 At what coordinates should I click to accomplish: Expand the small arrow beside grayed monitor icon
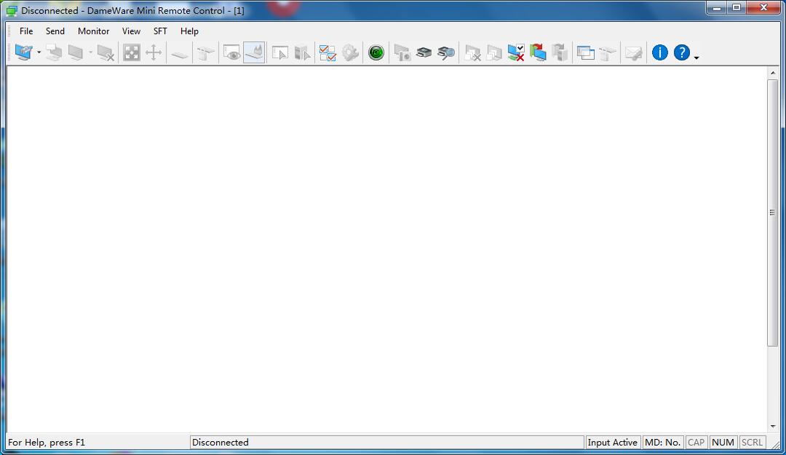click(90, 52)
